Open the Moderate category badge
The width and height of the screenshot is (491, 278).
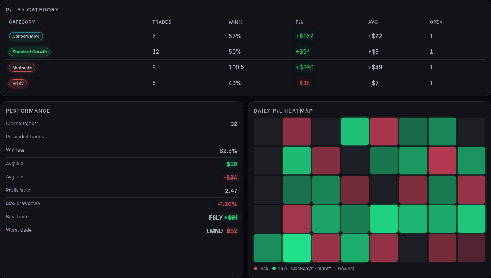22,67
